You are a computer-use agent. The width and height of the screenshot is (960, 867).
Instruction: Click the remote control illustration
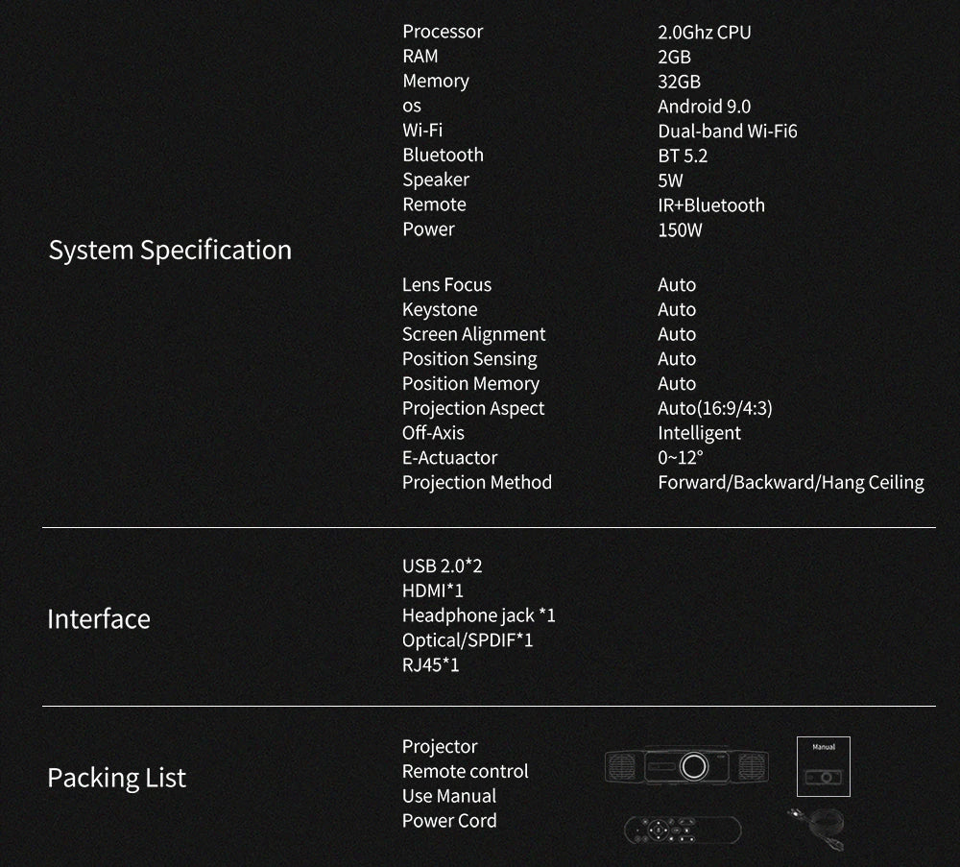point(682,829)
